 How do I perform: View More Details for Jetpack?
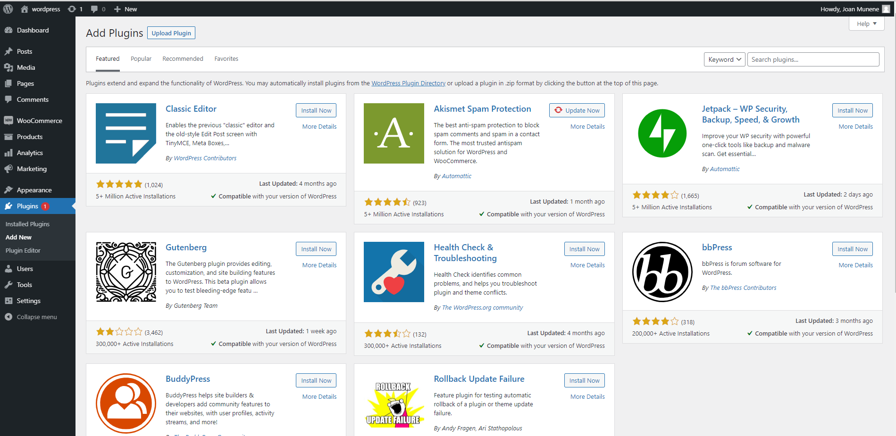pos(856,127)
